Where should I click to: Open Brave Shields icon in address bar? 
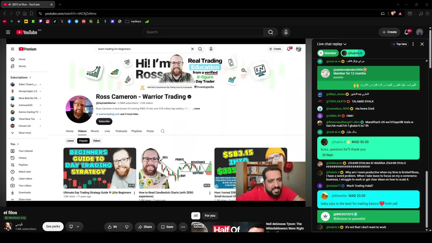tap(393, 13)
